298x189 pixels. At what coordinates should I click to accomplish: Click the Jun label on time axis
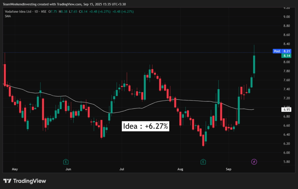pos(68,169)
